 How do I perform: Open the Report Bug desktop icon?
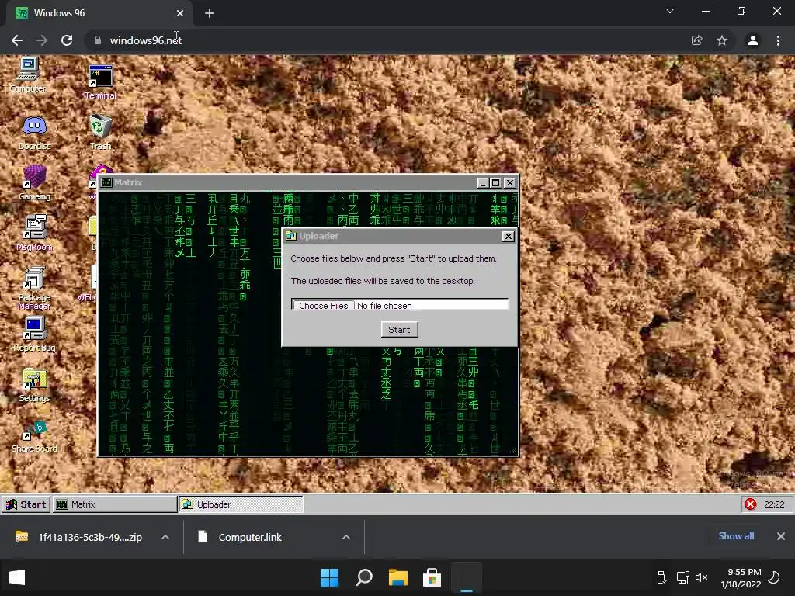pos(34,334)
